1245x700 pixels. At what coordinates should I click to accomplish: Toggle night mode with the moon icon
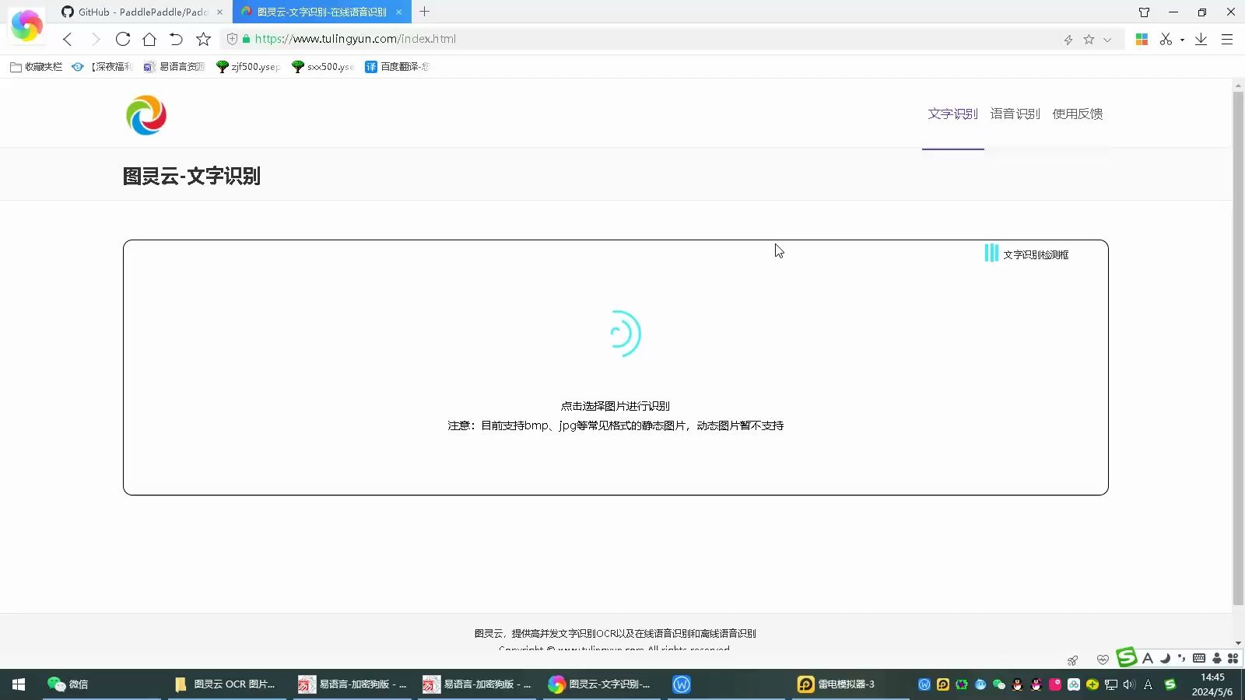point(1165,659)
